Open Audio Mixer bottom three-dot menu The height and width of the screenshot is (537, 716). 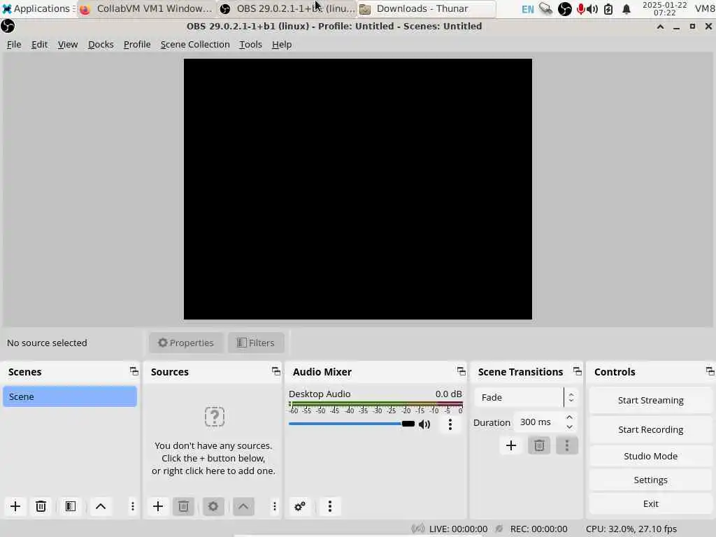pyautogui.click(x=330, y=506)
